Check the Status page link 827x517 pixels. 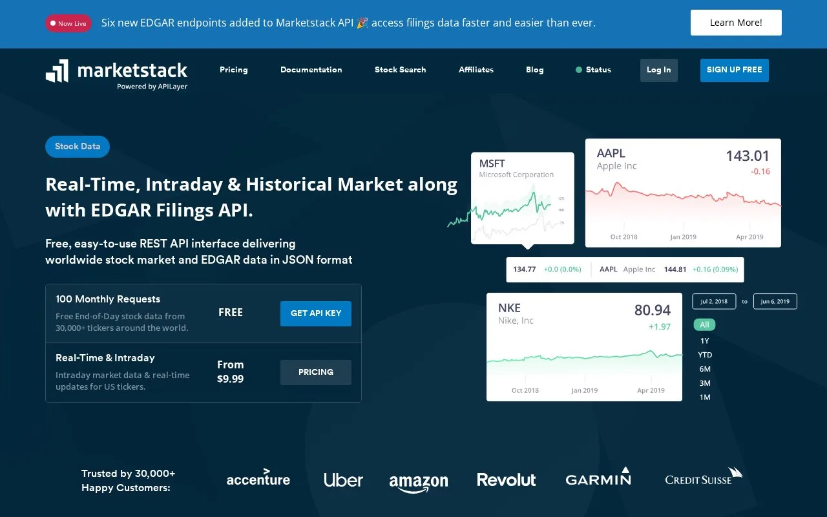598,70
